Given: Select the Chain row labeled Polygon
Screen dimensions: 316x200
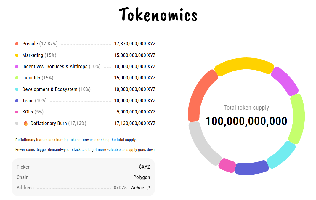Looking at the screenshot, I should (142, 177).
